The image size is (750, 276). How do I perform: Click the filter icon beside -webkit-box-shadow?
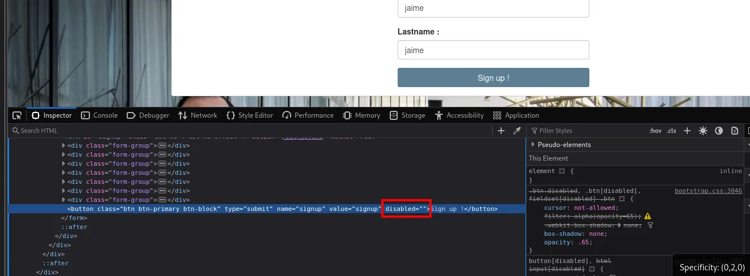point(650,225)
